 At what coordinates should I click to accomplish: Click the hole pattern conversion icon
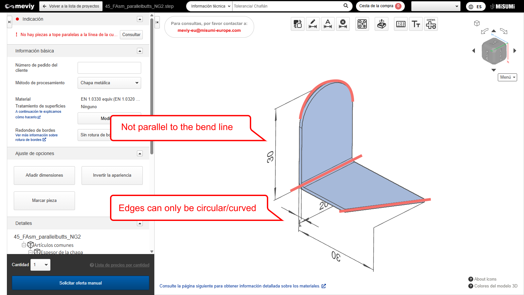point(362,24)
